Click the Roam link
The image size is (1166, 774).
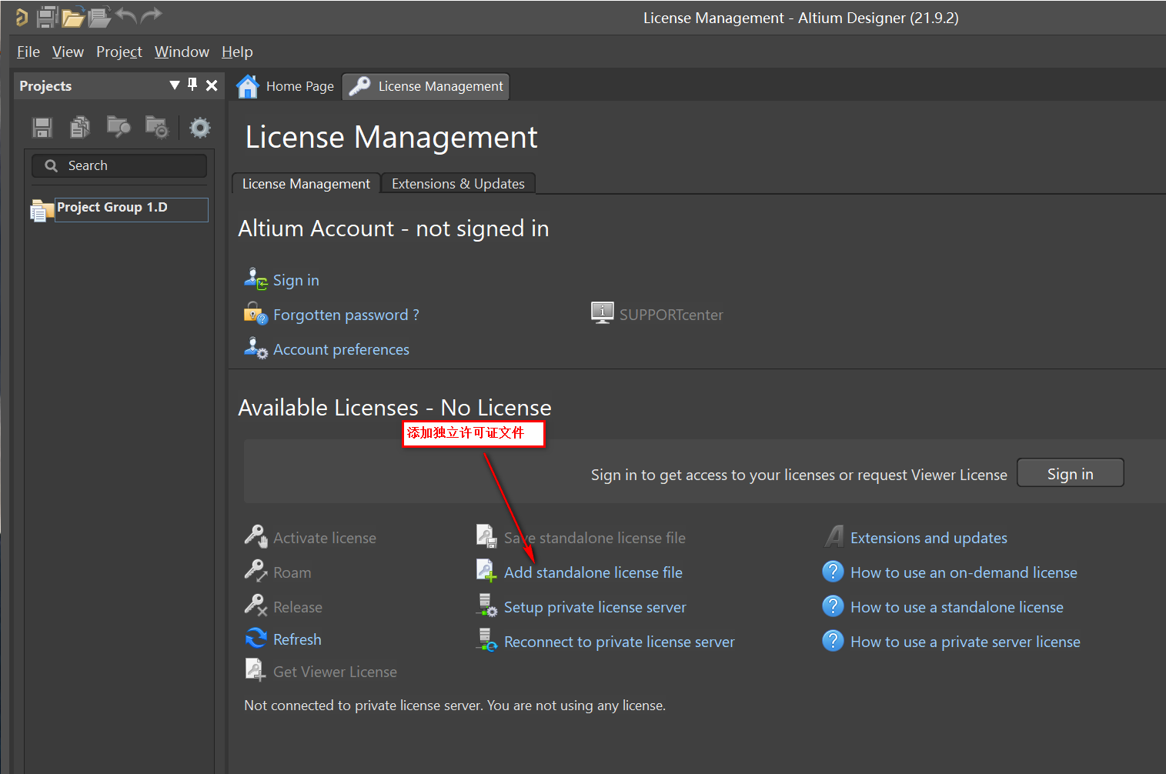pyautogui.click(x=292, y=572)
